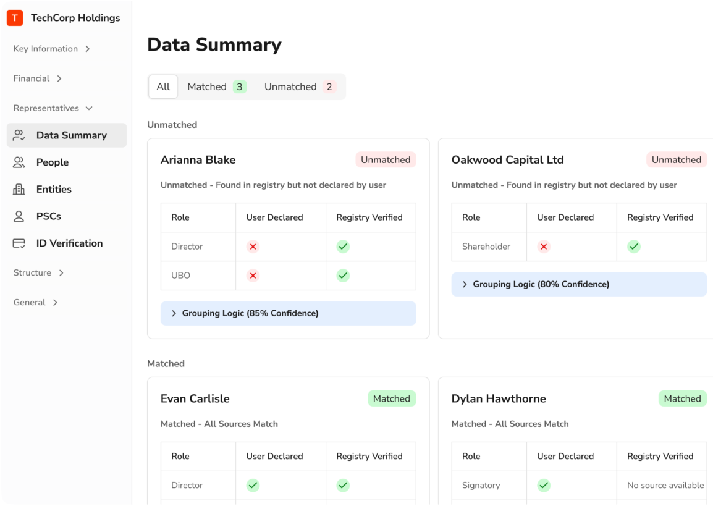Click the Dylan Hawthorne card title
This screenshot has width=713, height=506.
[x=499, y=398]
